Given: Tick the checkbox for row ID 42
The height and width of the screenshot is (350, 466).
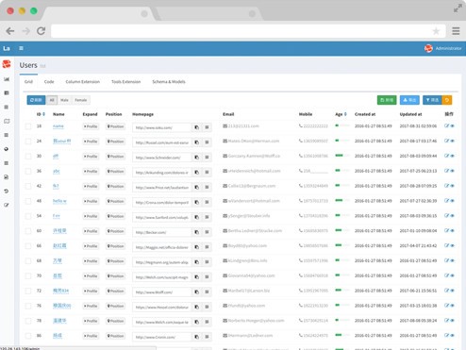Looking at the screenshot, I should pyautogui.click(x=28, y=186).
